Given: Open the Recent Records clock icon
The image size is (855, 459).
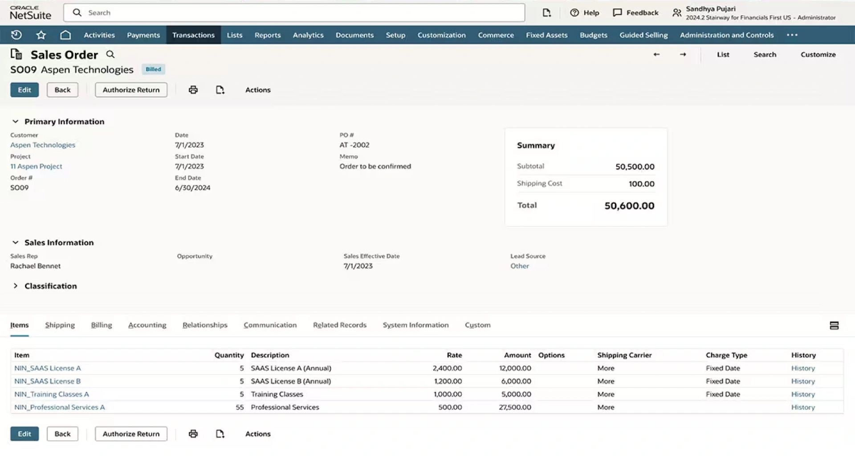Looking at the screenshot, I should (16, 35).
